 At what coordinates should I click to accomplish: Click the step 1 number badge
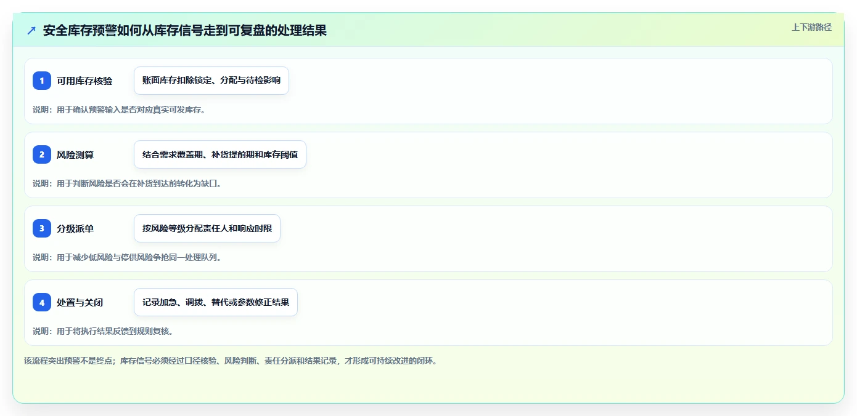click(42, 81)
